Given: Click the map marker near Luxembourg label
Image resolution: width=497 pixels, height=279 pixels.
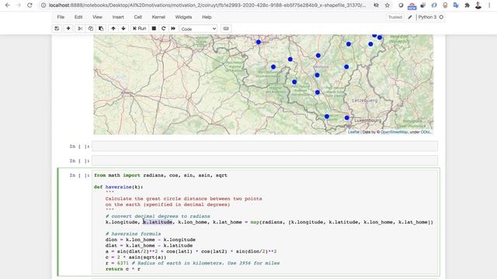Looking at the screenshot, I should (x=347, y=118).
